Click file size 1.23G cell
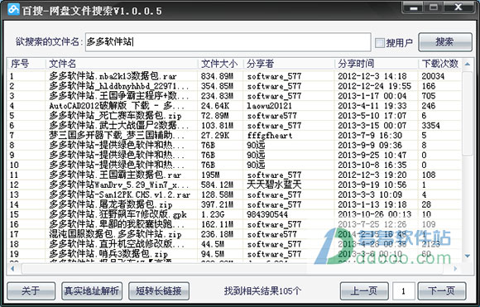The image size is (480, 307). pyautogui.click(x=213, y=214)
